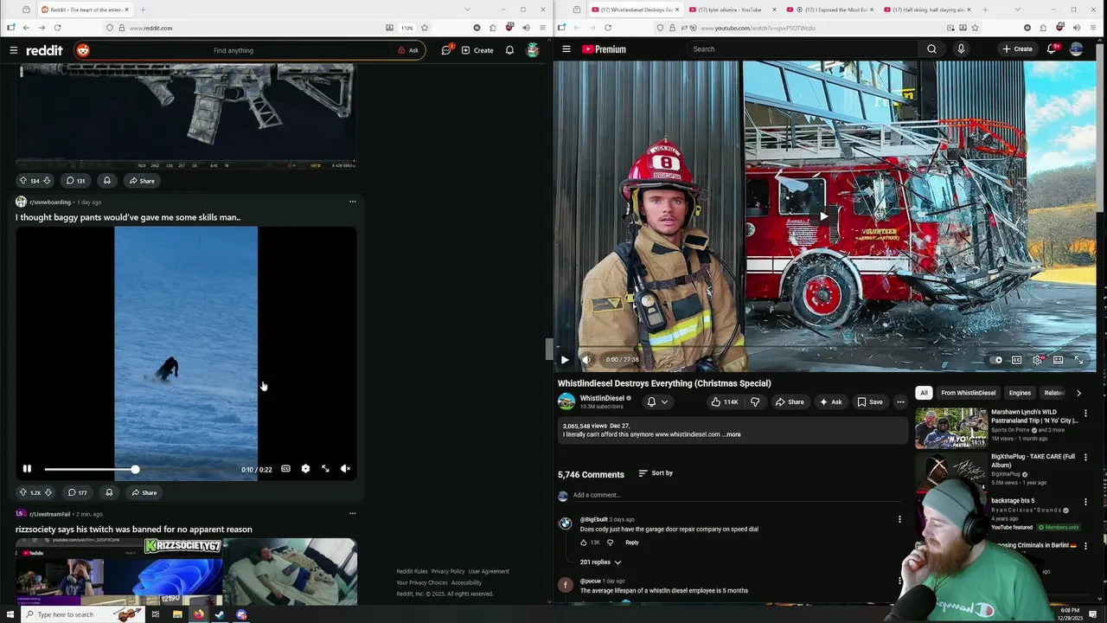Downvote the snowboarding post with 1.2K votes
Screen dimensions: 1107x623
tap(48, 492)
